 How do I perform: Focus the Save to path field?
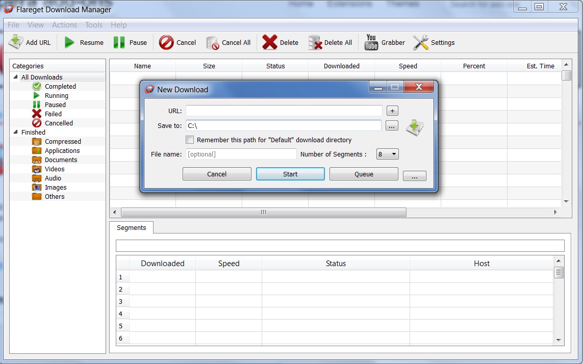284,126
